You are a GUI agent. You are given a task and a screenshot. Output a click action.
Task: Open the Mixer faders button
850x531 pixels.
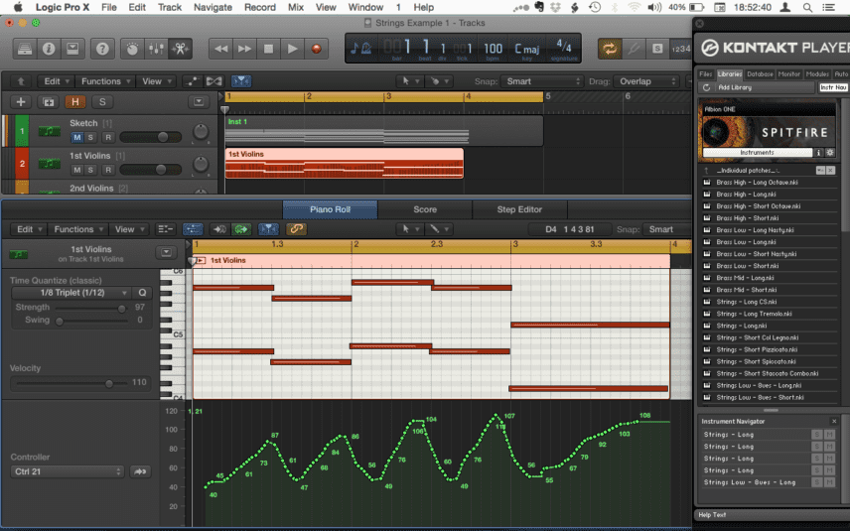[x=156, y=49]
